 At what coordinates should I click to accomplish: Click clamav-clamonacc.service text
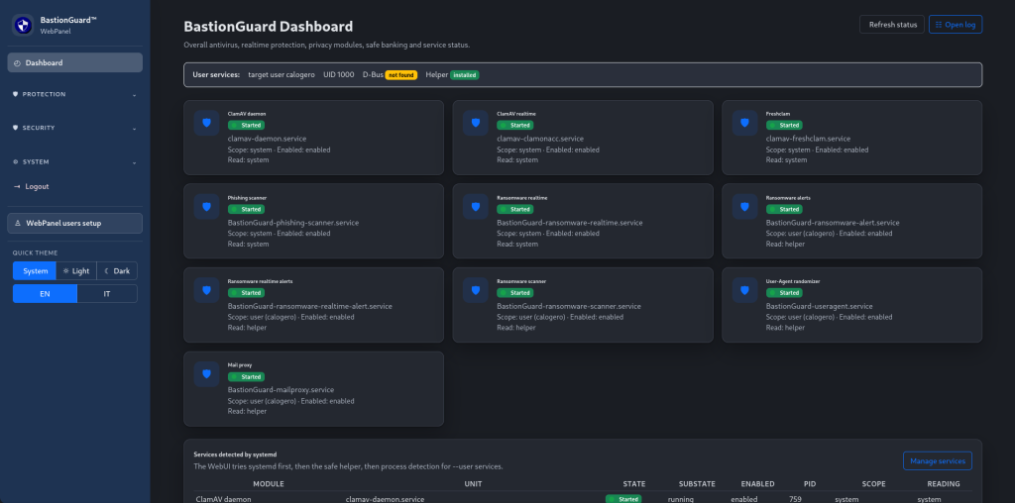(x=540, y=139)
